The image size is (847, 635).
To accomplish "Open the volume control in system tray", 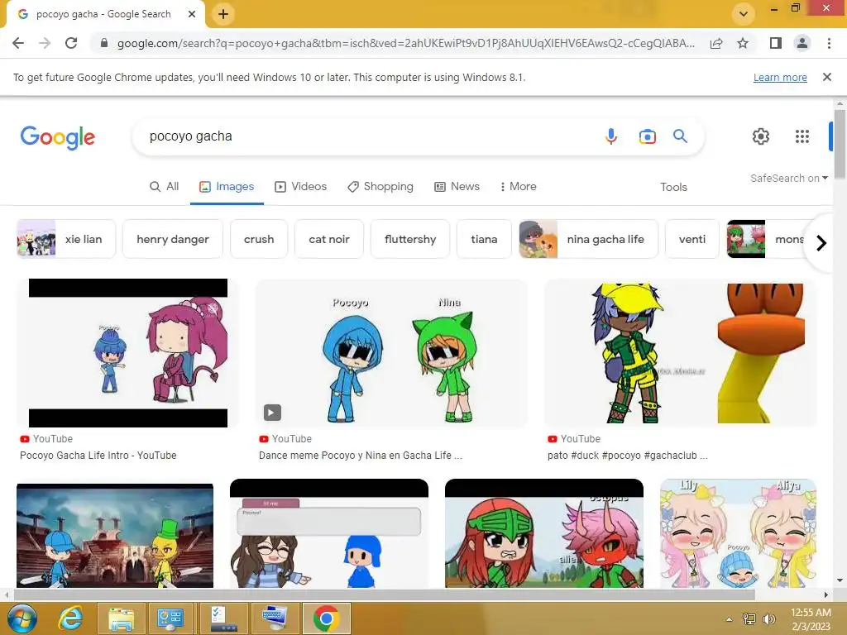I will 769,618.
